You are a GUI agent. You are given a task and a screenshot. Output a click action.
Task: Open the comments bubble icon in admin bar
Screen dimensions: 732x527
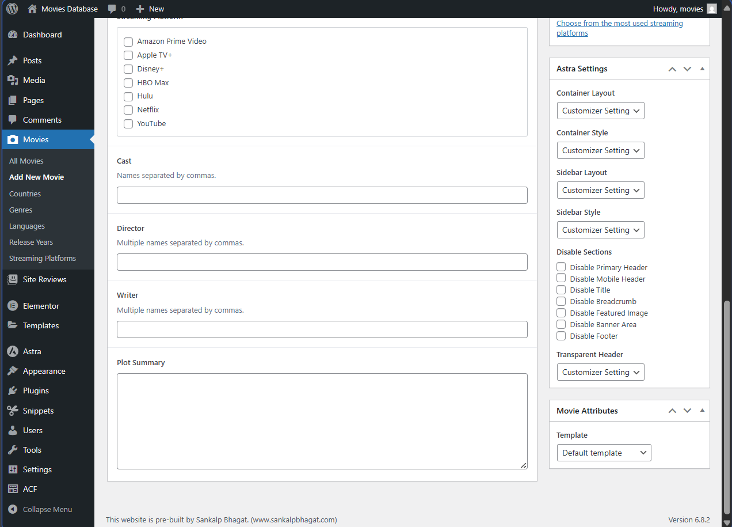pos(112,9)
